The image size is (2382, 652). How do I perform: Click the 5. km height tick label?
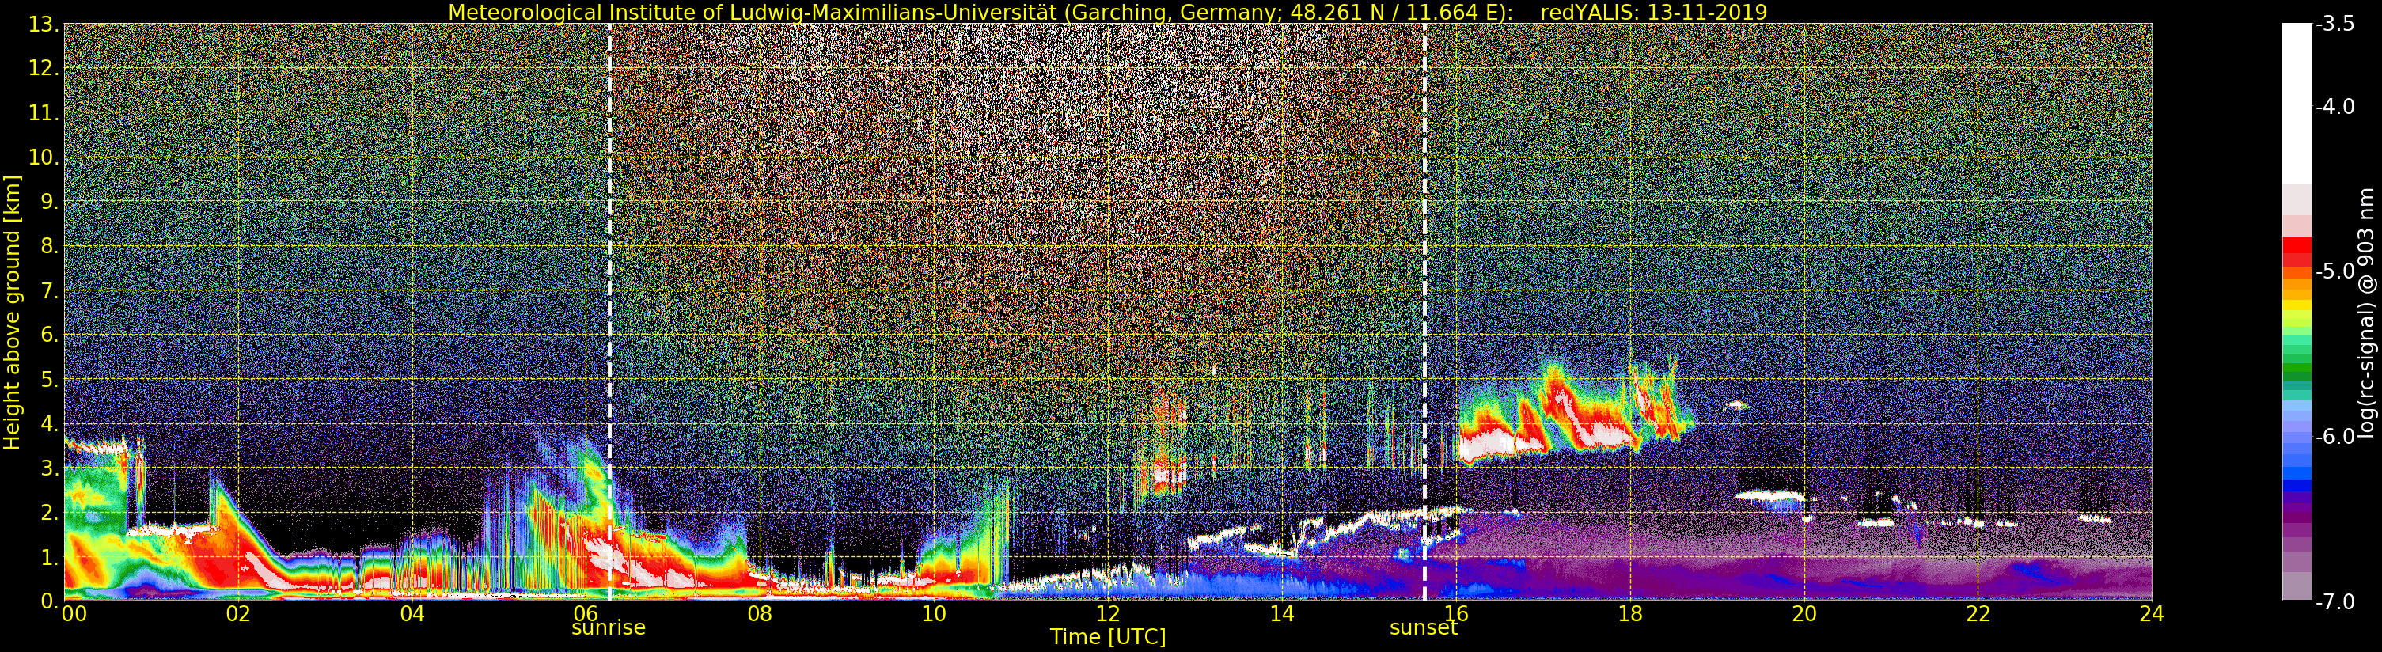[49, 379]
